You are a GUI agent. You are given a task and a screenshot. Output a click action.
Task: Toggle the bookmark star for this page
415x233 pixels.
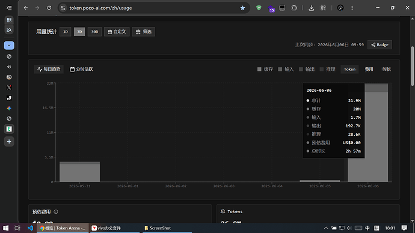[x=243, y=8]
